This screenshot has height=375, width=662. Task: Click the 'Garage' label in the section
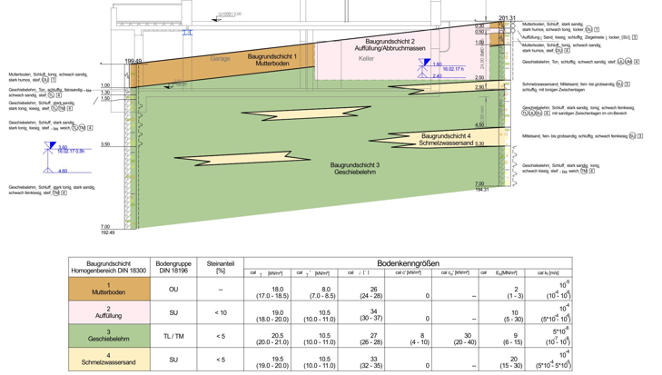point(220,59)
